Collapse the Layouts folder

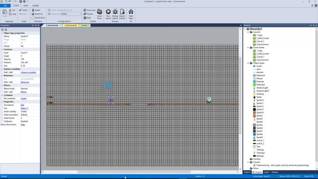pyautogui.click(x=248, y=32)
